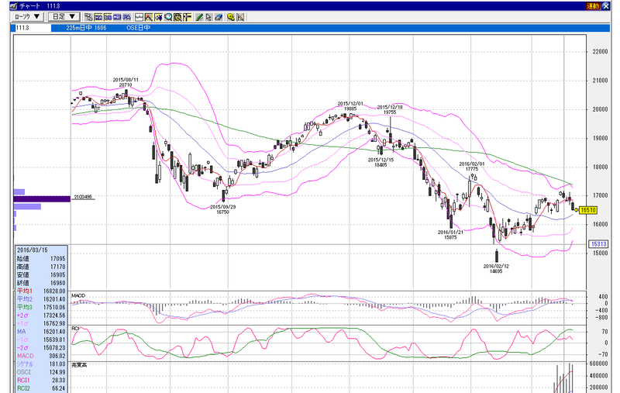Click the RCI sub-chart title label
The image size is (620, 393).
point(75,329)
